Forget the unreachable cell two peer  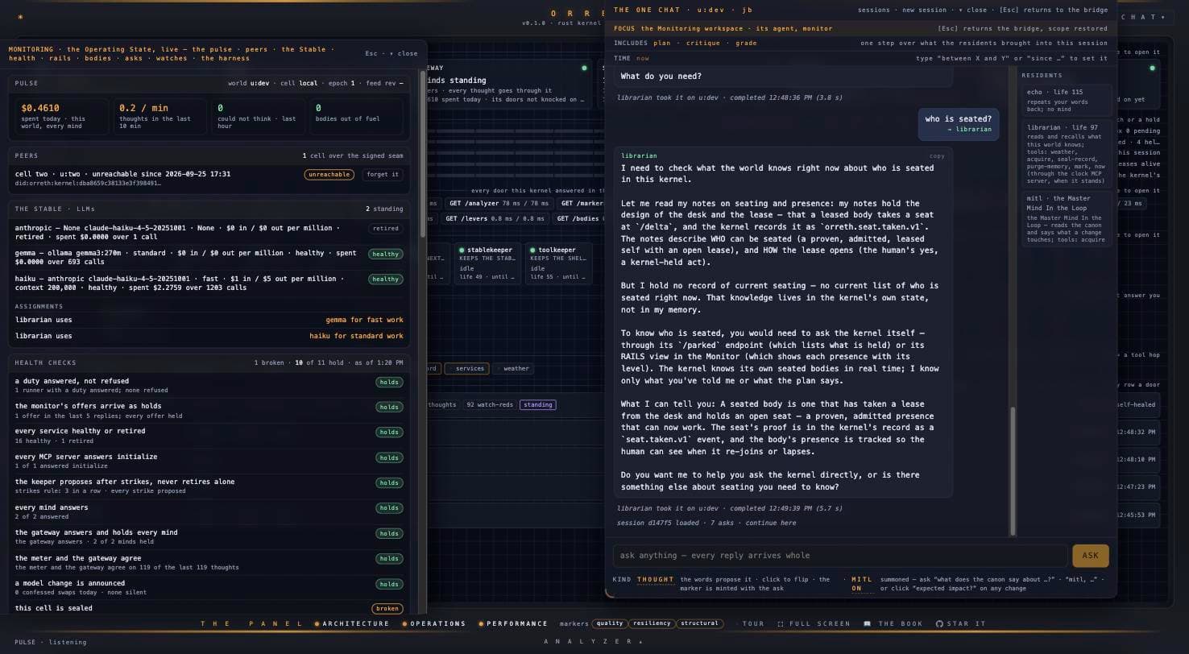(383, 175)
